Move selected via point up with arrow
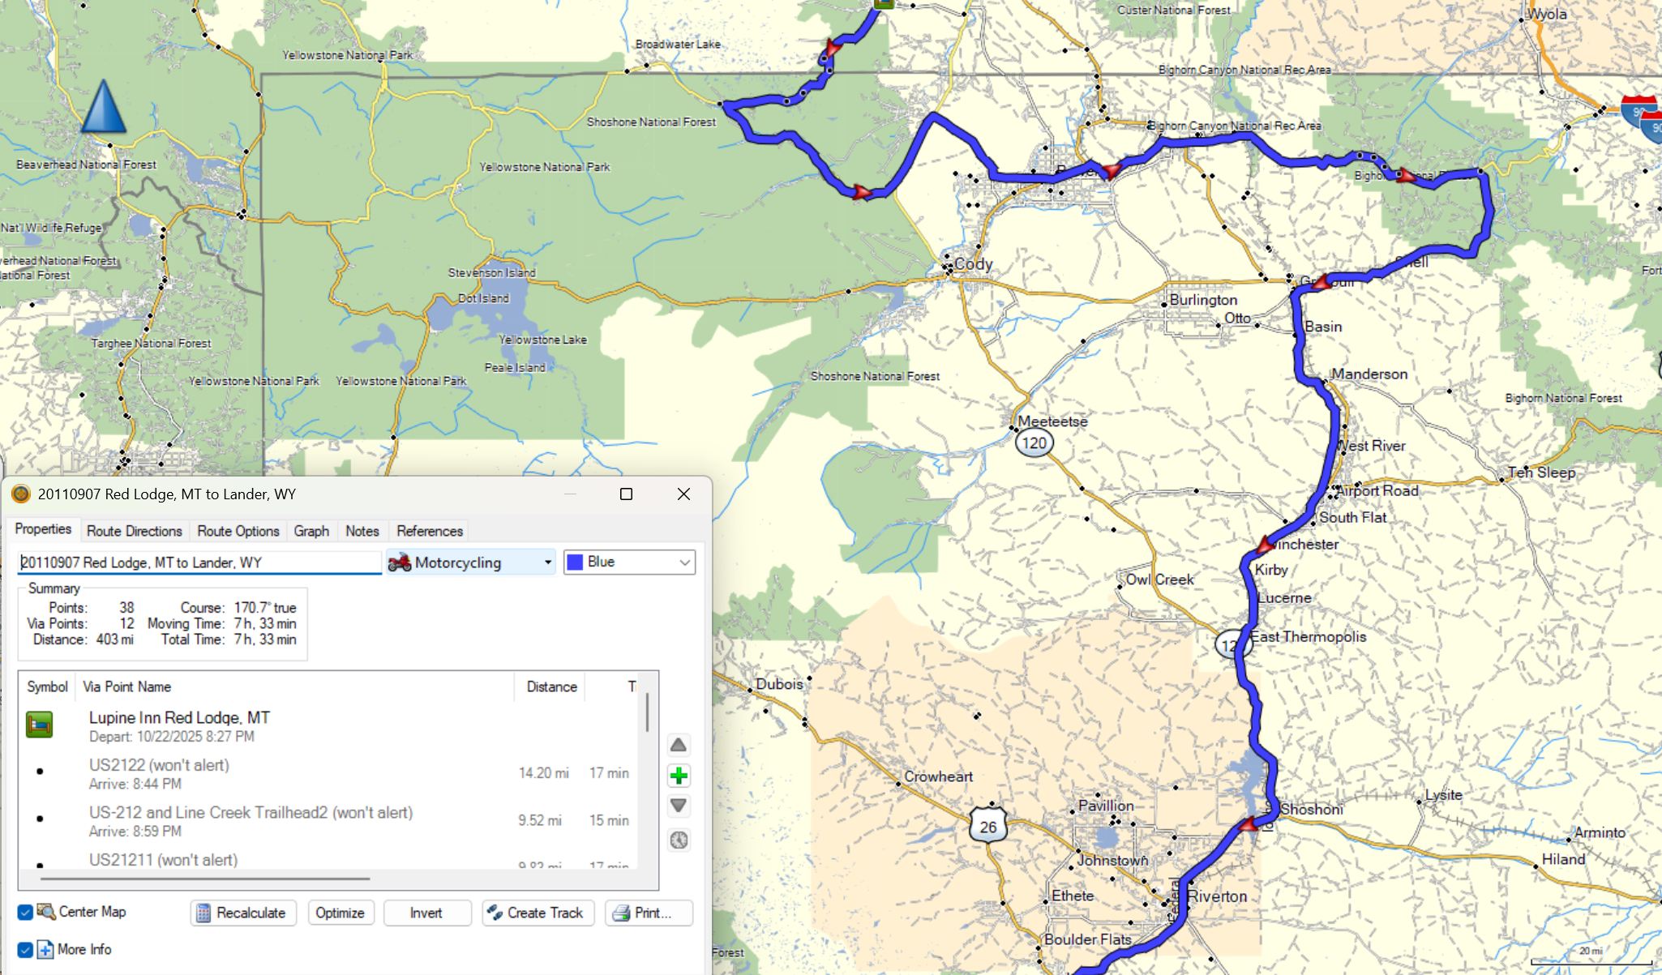 pyautogui.click(x=679, y=745)
